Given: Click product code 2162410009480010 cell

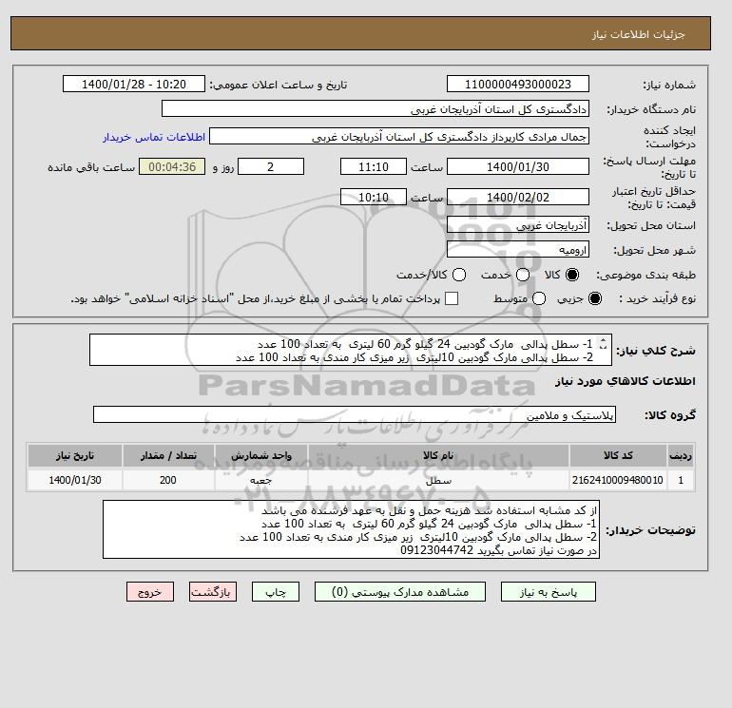Looking at the screenshot, I should point(618,480).
